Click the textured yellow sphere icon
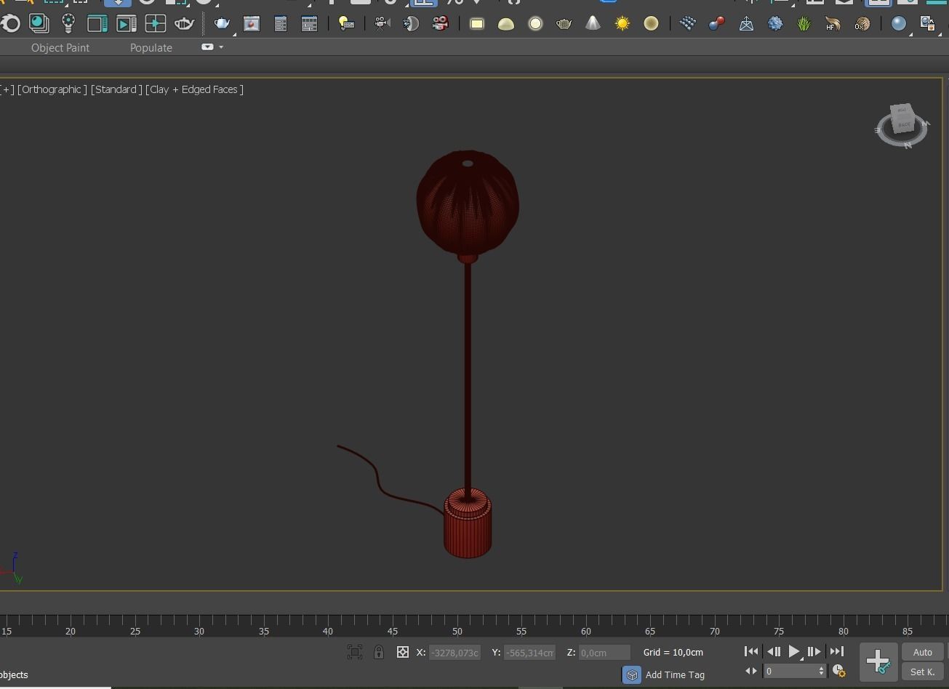 pos(652,24)
